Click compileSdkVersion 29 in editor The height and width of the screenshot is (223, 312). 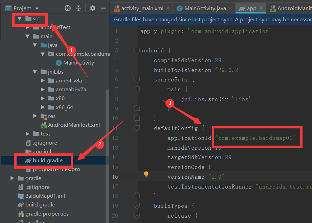(187, 60)
